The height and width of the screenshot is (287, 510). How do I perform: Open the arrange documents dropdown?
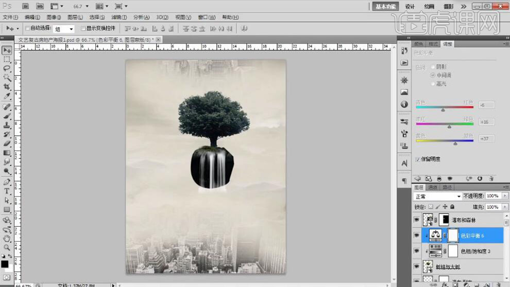pos(102,6)
